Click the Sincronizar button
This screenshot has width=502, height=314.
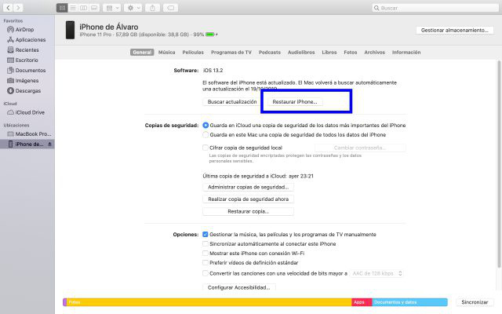475,301
